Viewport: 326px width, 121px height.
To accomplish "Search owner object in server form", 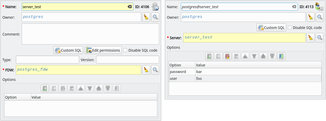I will coord(155,17).
